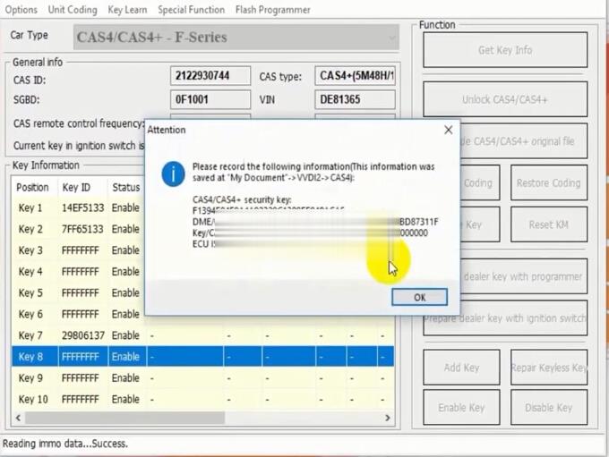Click Key ID 7FF65133 cell

coord(82,229)
